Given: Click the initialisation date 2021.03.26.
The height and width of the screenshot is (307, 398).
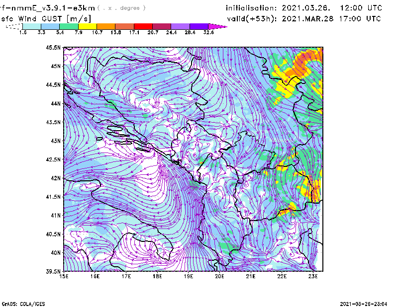Looking at the screenshot, I should pos(306,8).
